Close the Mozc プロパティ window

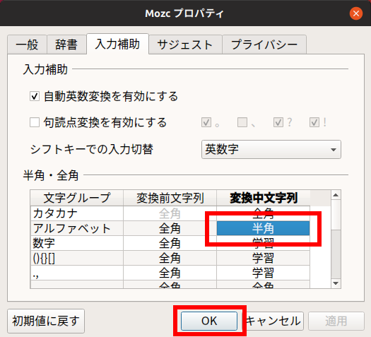tap(356, 13)
